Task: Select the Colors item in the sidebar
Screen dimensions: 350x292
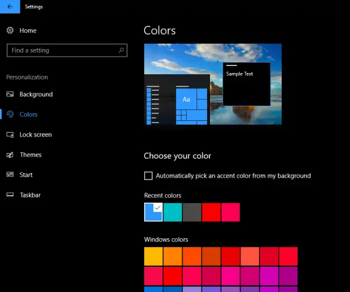Action: click(x=29, y=114)
